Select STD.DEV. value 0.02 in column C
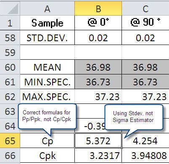 tap(145, 37)
